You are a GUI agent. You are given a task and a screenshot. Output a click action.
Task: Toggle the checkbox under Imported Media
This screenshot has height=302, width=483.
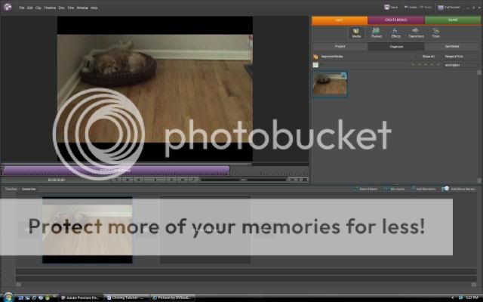click(x=315, y=65)
